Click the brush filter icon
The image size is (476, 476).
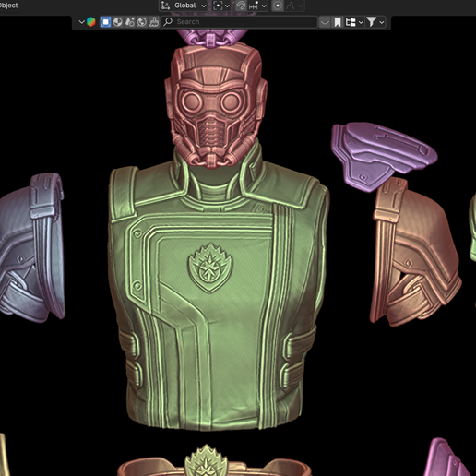coord(154,22)
